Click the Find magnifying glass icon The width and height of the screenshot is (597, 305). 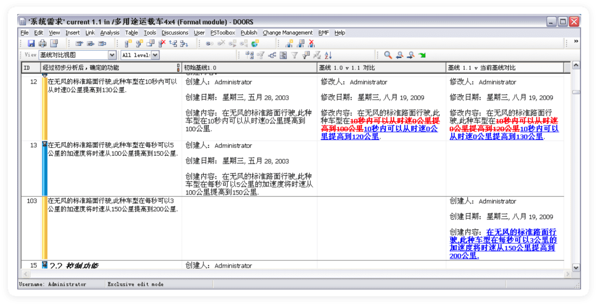coord(387,55)
